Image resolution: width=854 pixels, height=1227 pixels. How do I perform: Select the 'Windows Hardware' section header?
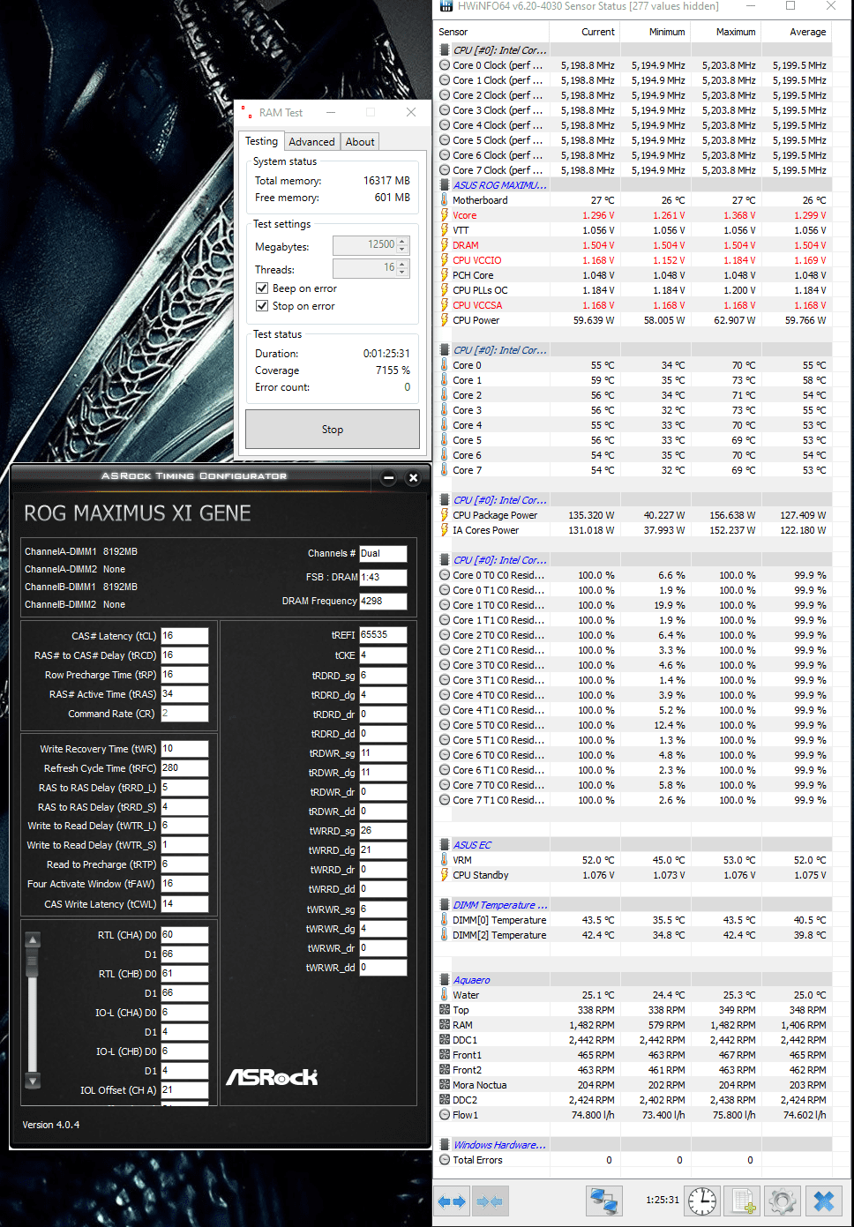point(500,1145)
